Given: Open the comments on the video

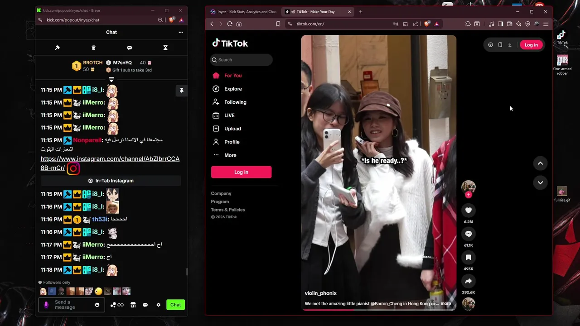Looking at the screenshot, I should (x=469, y=234).
